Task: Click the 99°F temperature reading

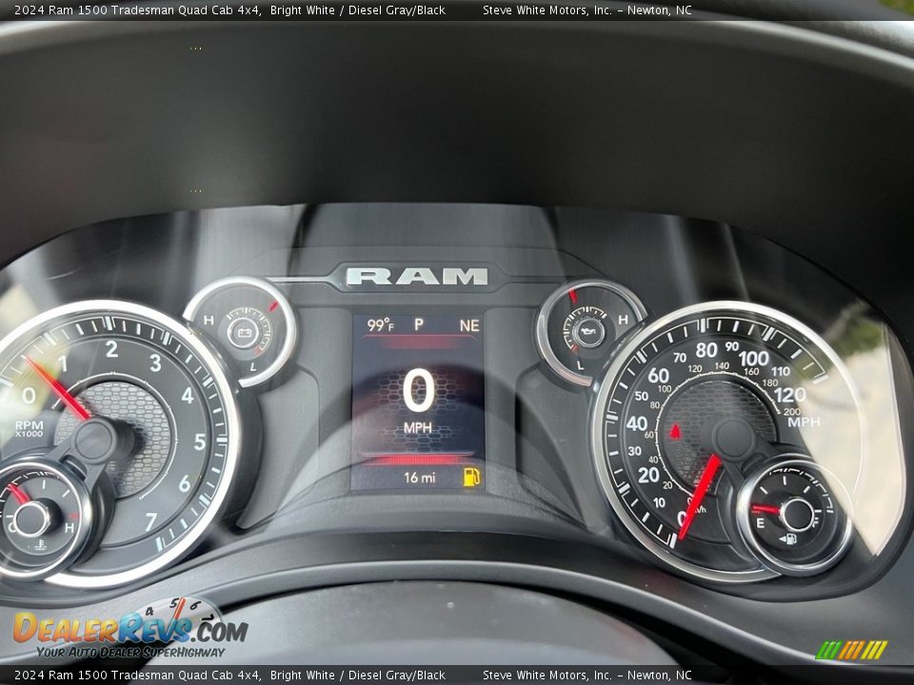Action: 380,325
